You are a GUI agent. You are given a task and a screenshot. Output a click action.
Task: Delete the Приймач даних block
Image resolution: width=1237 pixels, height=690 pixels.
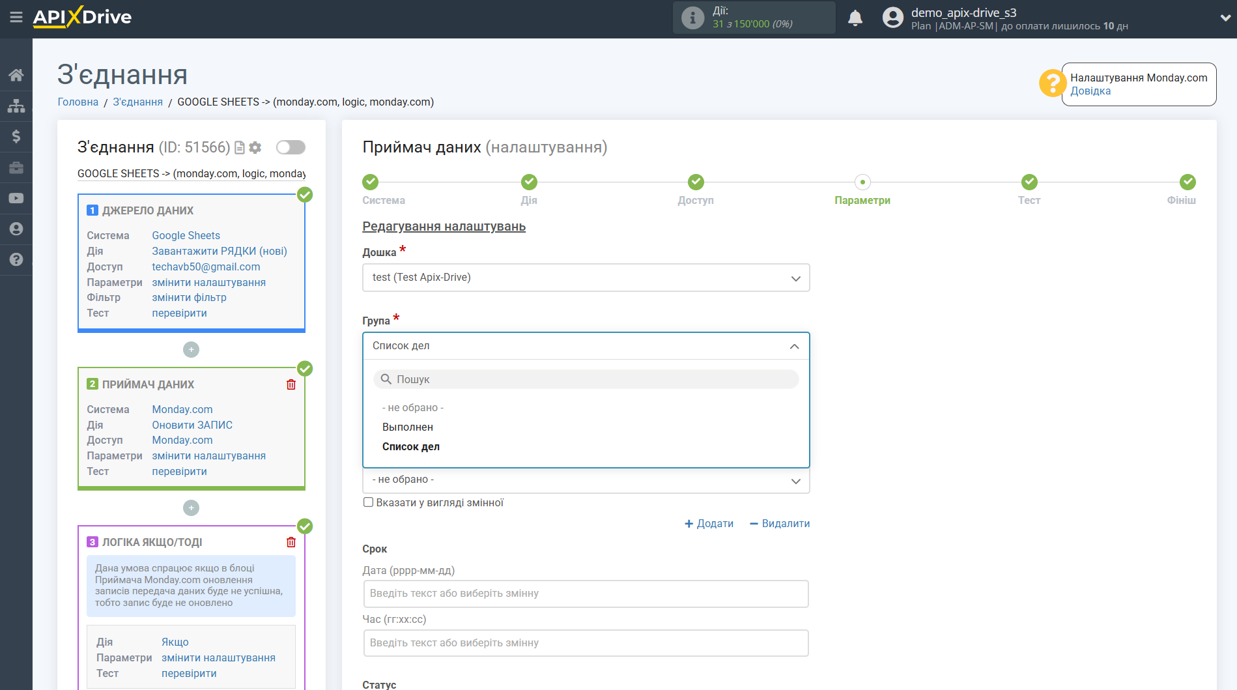(291, 384)
